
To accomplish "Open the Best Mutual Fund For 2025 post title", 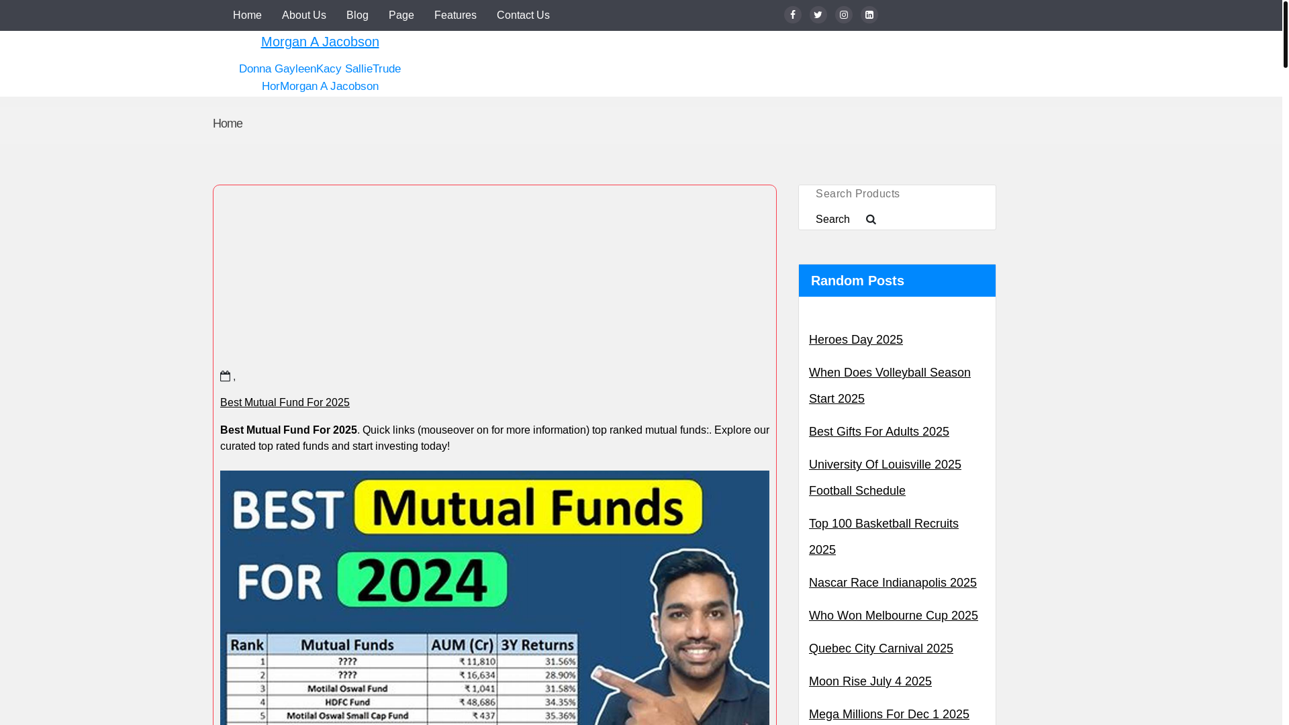I will [285, 402].
